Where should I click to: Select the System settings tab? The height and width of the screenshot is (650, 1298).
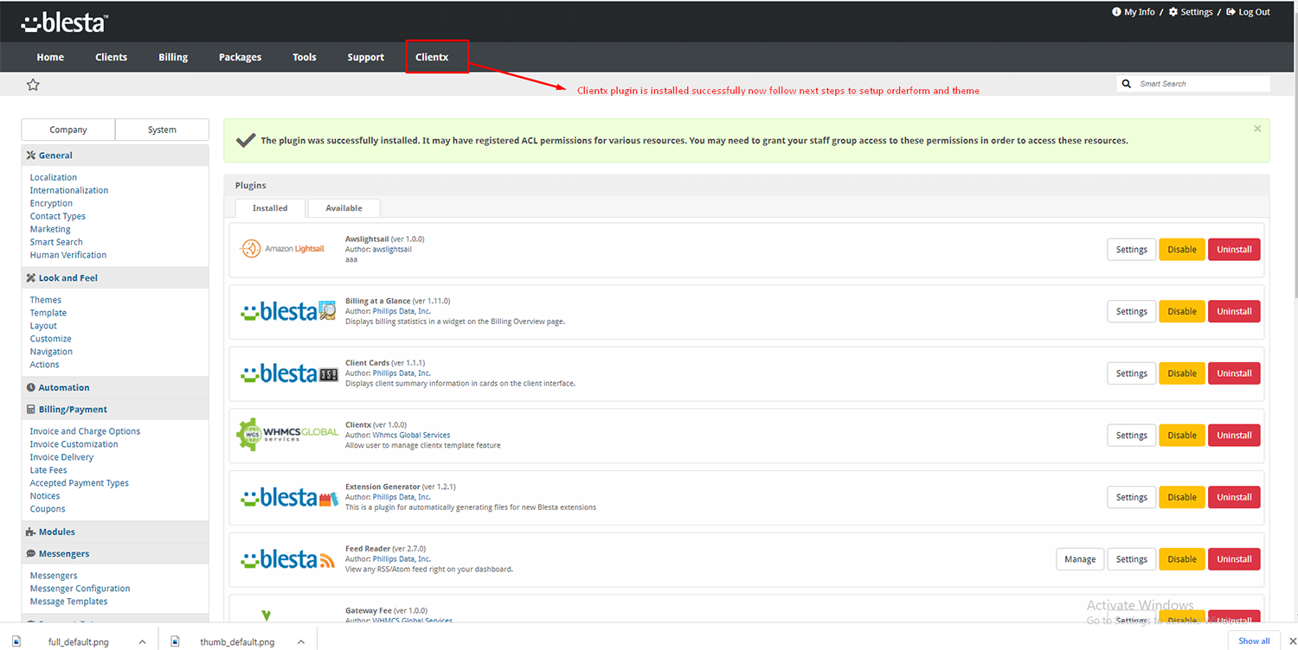pos(162,130)
